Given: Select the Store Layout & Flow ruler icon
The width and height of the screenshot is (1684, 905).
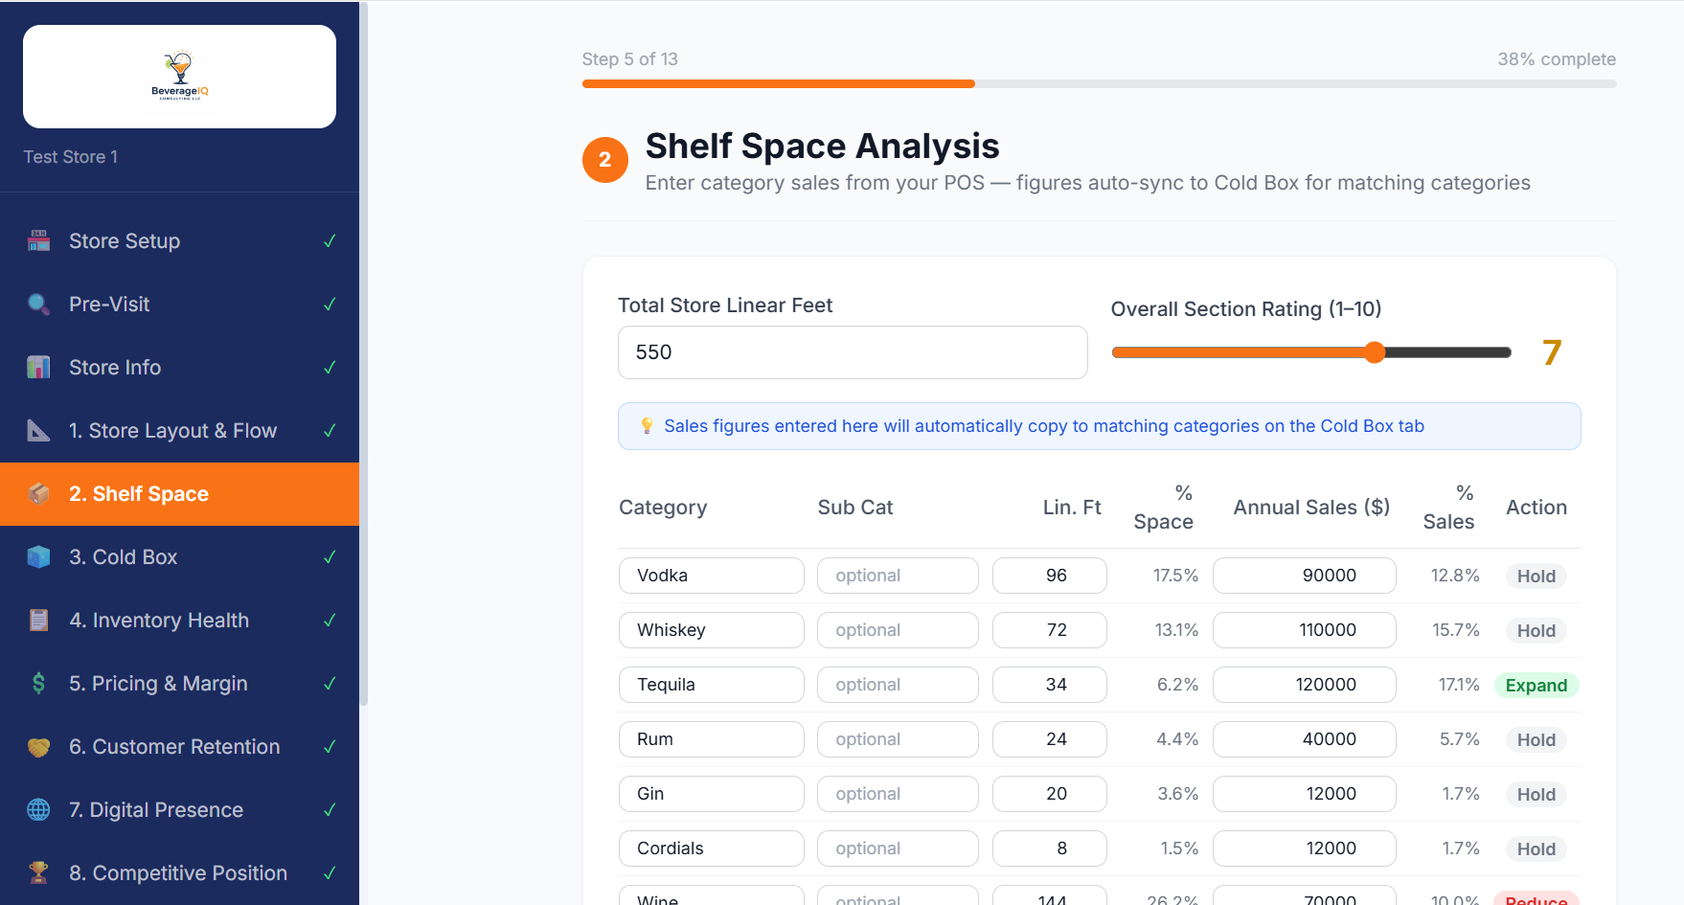Looking at the screenshot, I should point(38,430).
